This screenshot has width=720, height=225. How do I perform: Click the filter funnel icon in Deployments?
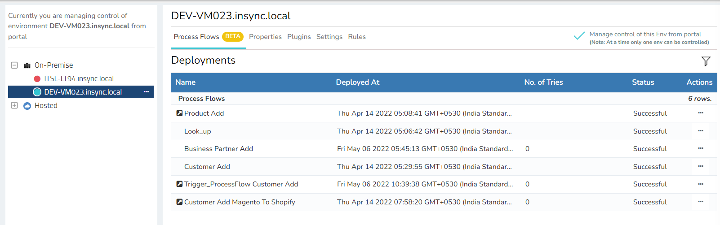click(x=706, y=61)
